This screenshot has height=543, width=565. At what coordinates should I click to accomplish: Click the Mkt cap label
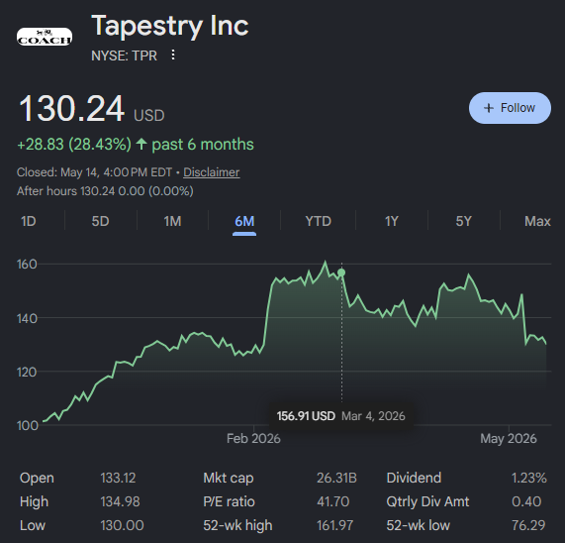229,478
